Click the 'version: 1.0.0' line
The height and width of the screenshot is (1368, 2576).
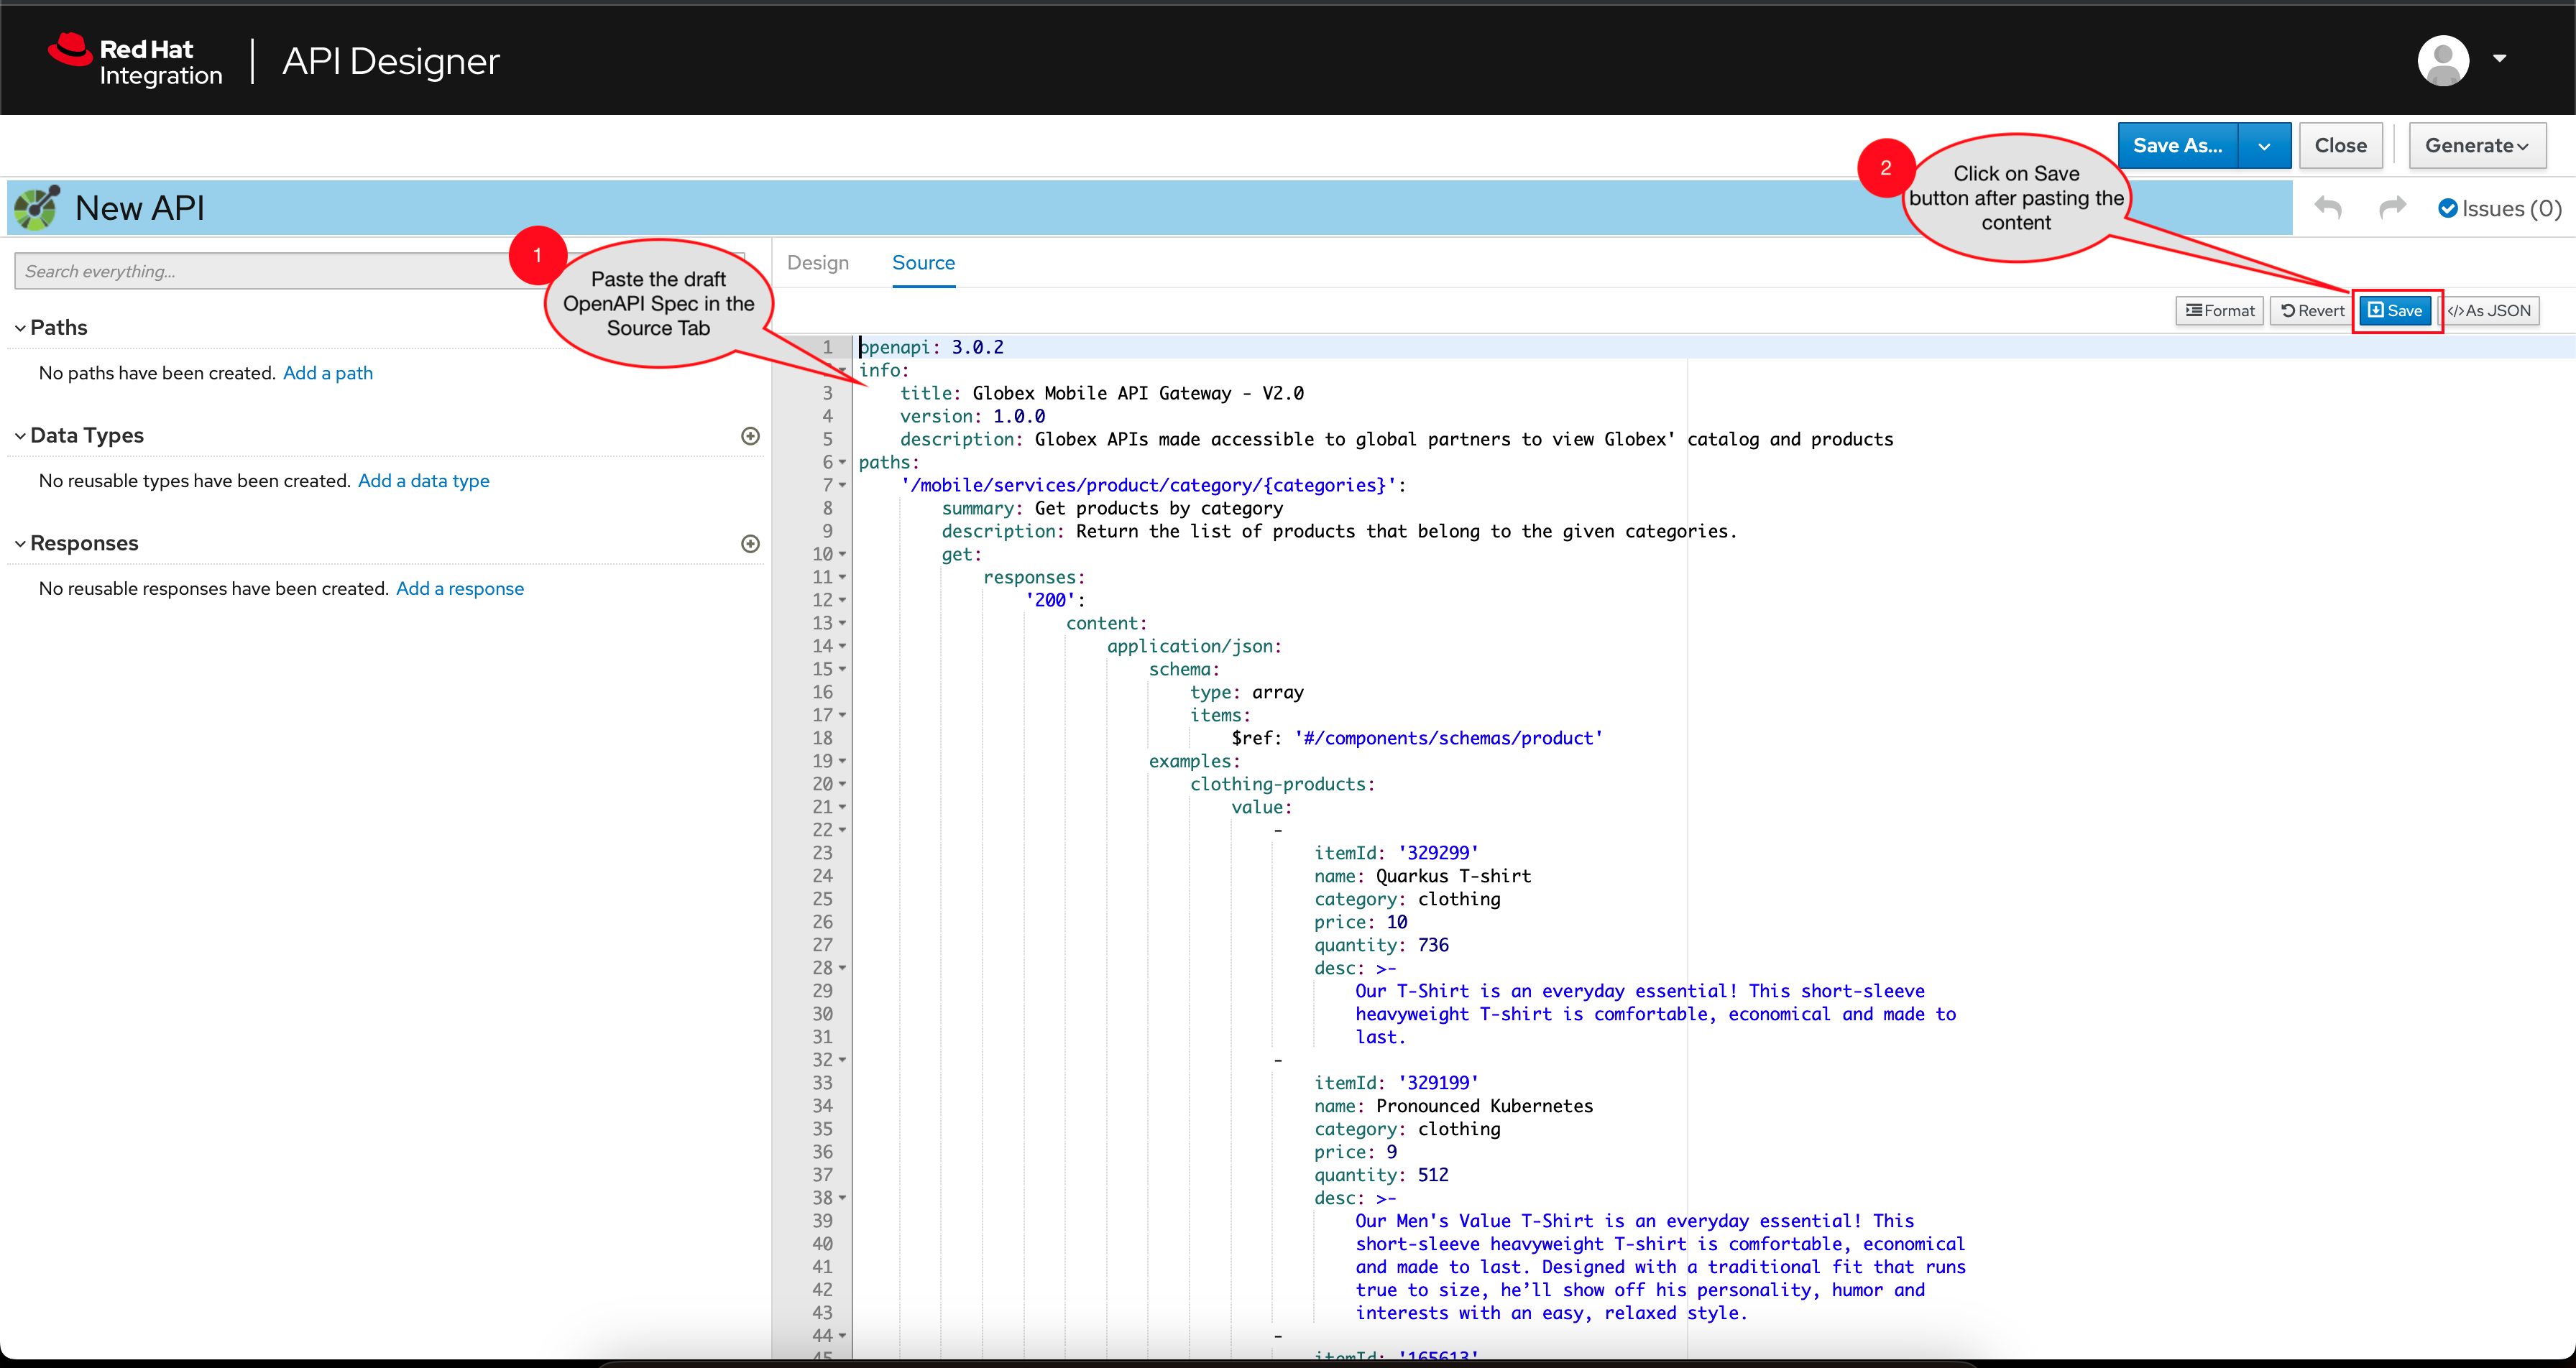(x=972, y=416)
